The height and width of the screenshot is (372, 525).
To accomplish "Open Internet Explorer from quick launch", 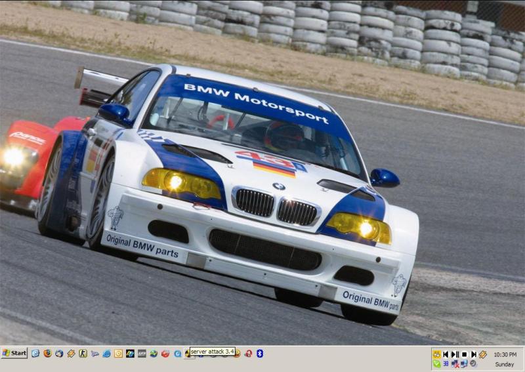I will coord(106,353).
